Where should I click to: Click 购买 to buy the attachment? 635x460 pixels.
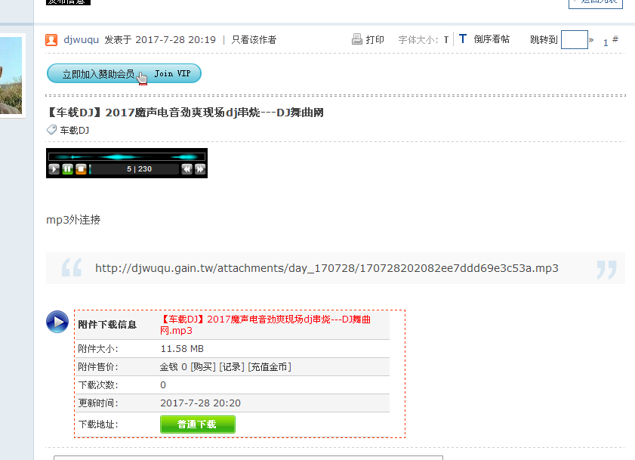(x=203, y=367)
